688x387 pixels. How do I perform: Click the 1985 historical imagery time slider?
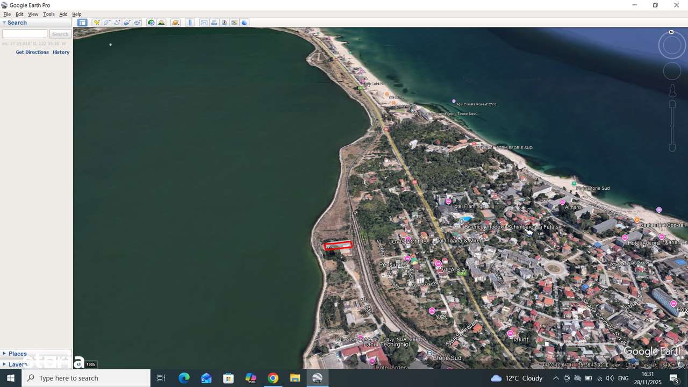[91, 364]
